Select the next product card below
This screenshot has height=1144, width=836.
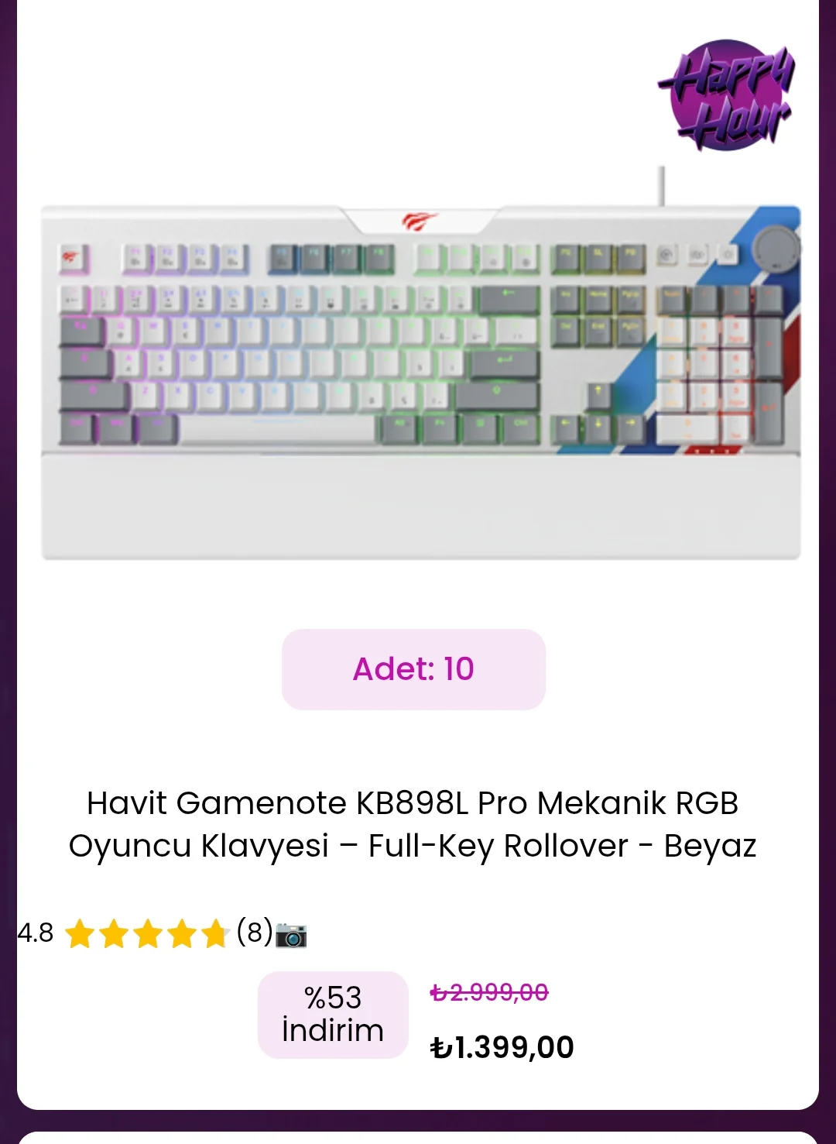click(x=418, y=1137)
